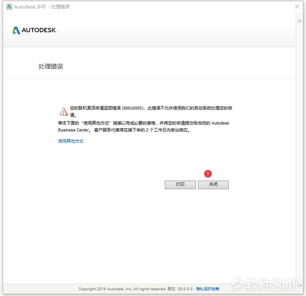Click the 版本: 25.0.0.0 text
This screenshot has height=296, width=306.
point(180,289)
